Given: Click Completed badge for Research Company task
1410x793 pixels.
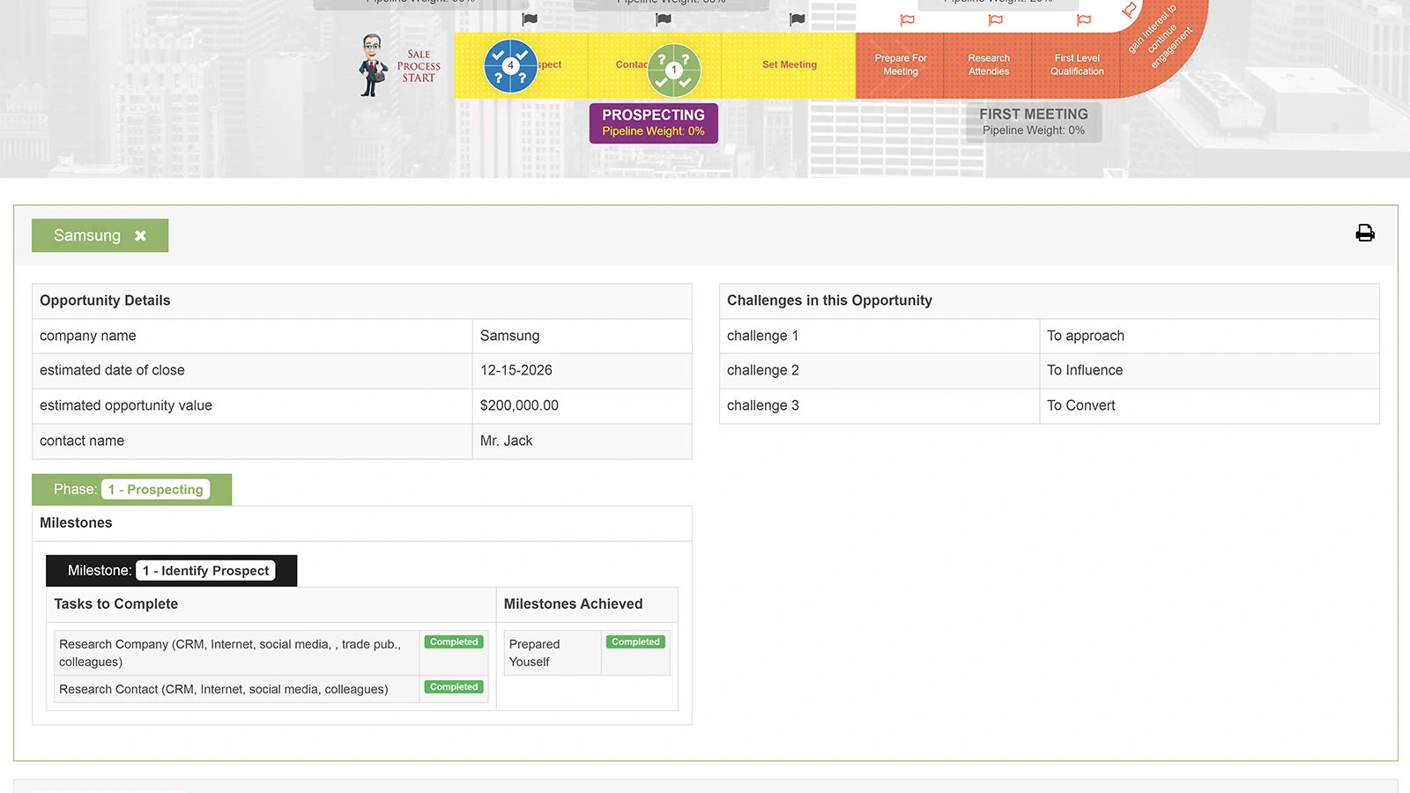Looking at the screenshot, I should pyautogui.click(x=454, y=642).
